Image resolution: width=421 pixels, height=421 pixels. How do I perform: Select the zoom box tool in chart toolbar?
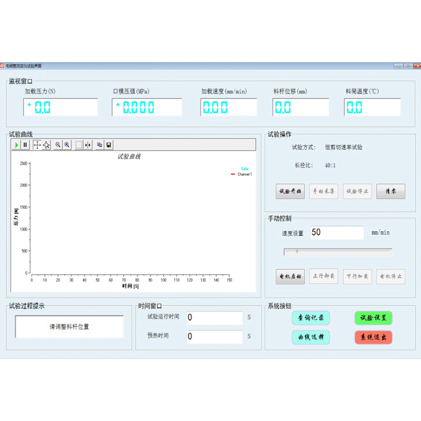coord(78,145)
